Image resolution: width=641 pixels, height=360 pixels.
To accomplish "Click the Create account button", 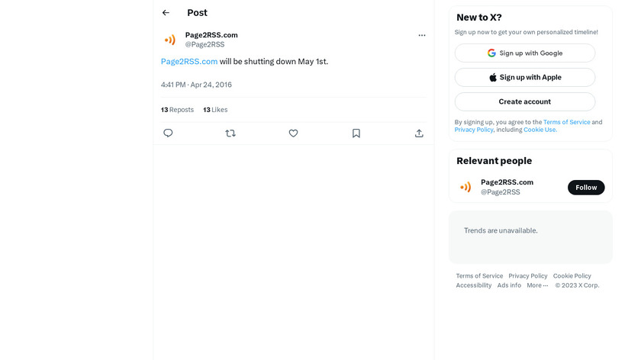I will (525, 102).
